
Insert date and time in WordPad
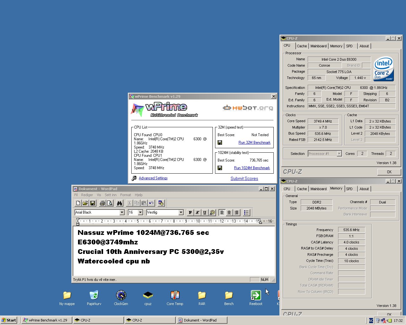[x=161, y=203]
